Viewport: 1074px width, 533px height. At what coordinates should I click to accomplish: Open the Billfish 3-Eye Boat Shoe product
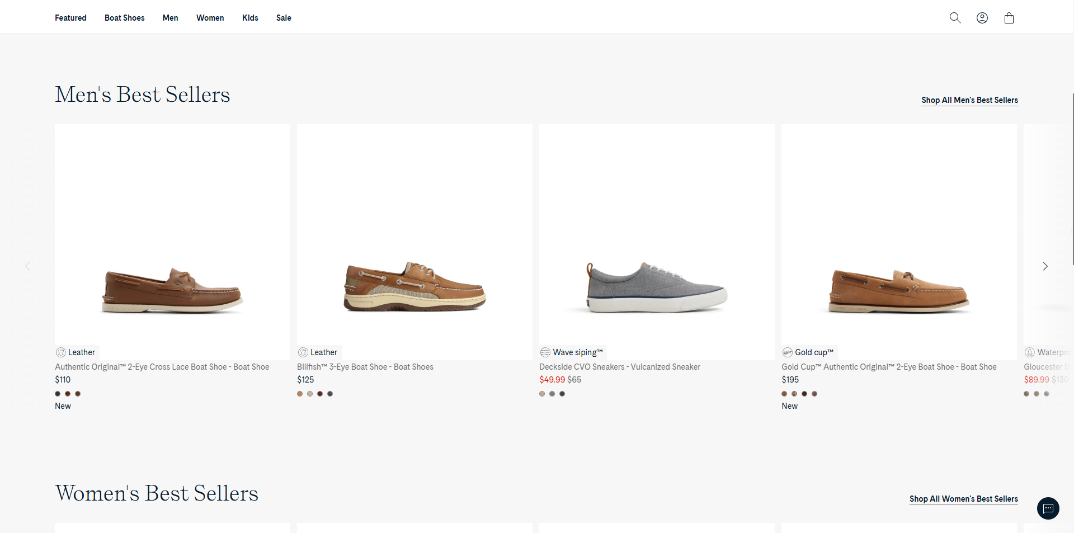[x=365, y=367]
